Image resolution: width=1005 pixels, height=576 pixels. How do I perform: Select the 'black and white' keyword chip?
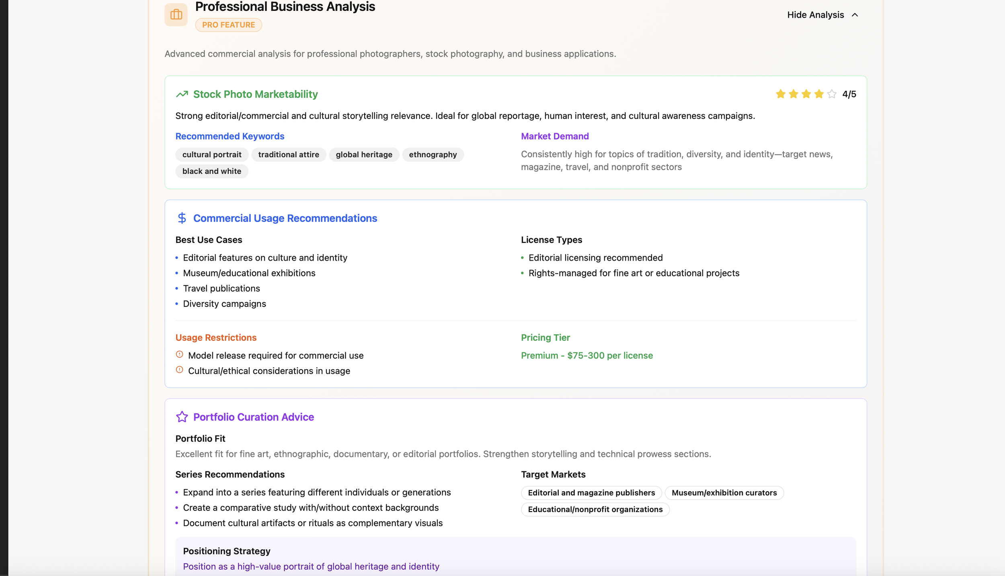click(x=211, y=171)
